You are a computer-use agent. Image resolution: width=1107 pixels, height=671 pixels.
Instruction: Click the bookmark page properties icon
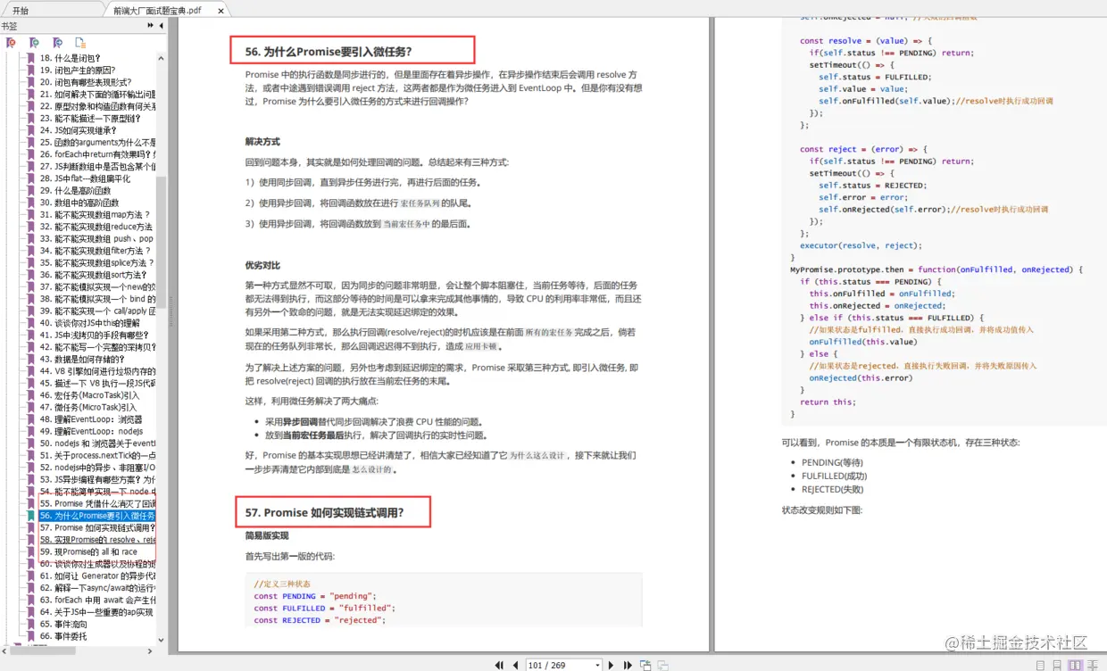click(80, 43)
